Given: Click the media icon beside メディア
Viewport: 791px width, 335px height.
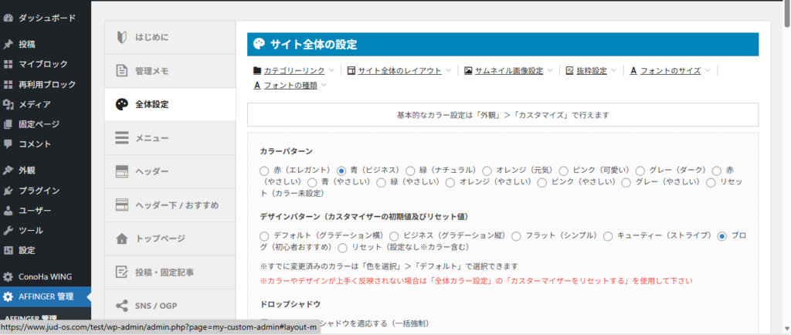Looking at the screenshot, I should [8, 104].
